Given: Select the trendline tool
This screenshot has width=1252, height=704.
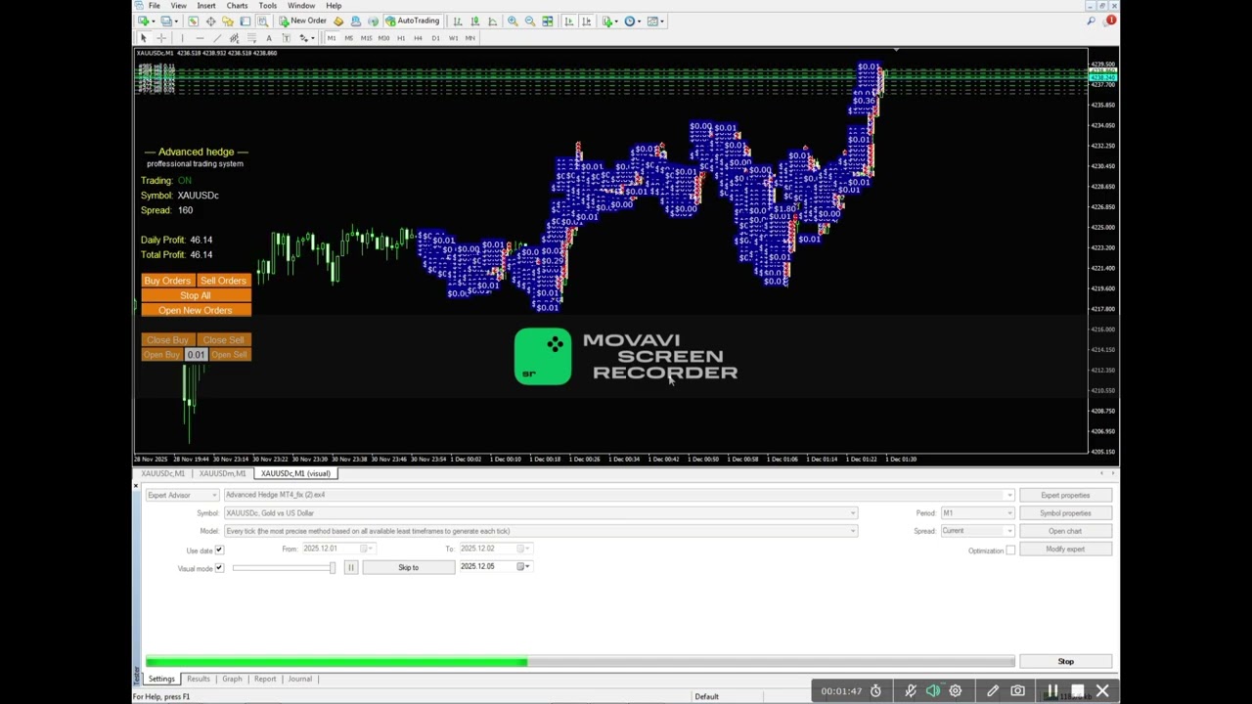Looking at the screenshot, I should pyautogui.click(x=217, y=38).
